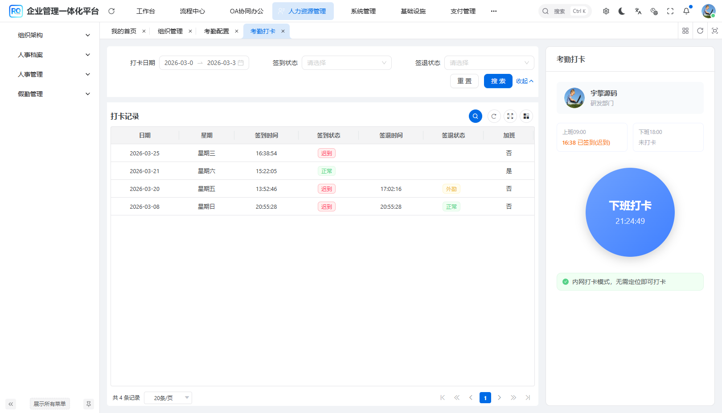Expand the 假勤管理 sidebar menu

tap(51, 94)
